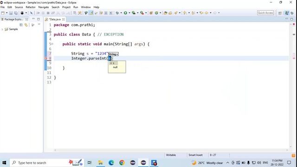
Task: Go to Last Edit Location arrow icon
Action: point(201,13)
